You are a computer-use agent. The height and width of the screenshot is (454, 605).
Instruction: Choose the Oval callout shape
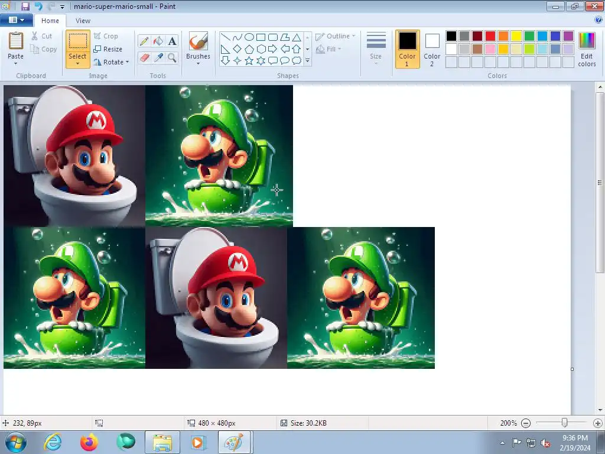[x=285, y=61]
